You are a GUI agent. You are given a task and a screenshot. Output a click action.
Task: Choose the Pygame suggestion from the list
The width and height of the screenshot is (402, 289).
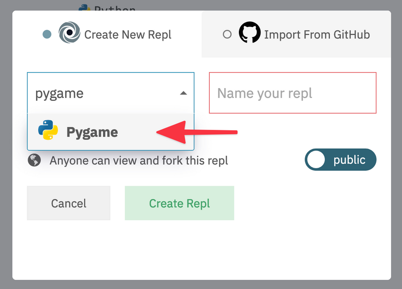(x=92, y=132)
